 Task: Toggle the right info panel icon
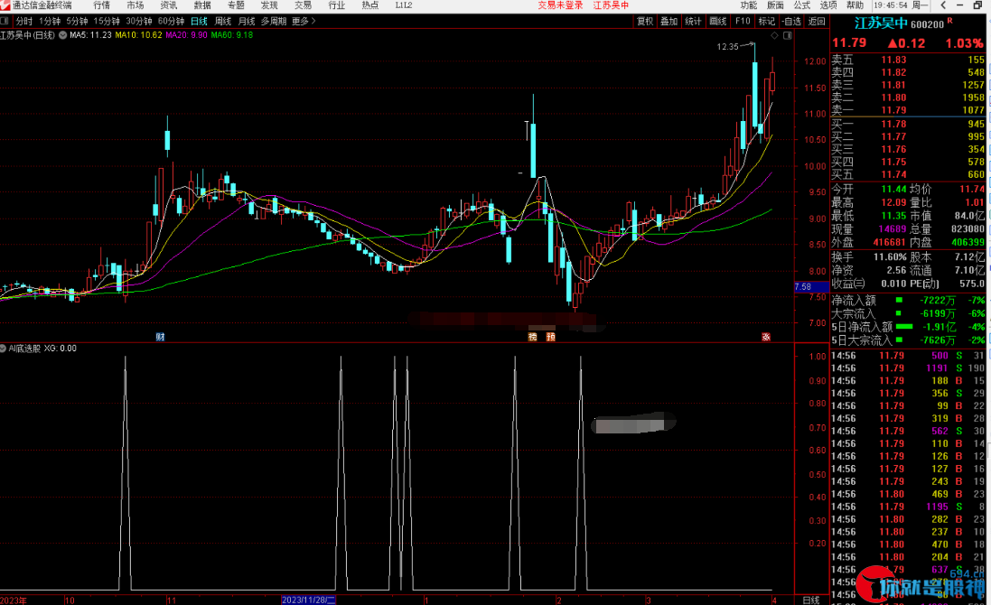click(788, 35)
